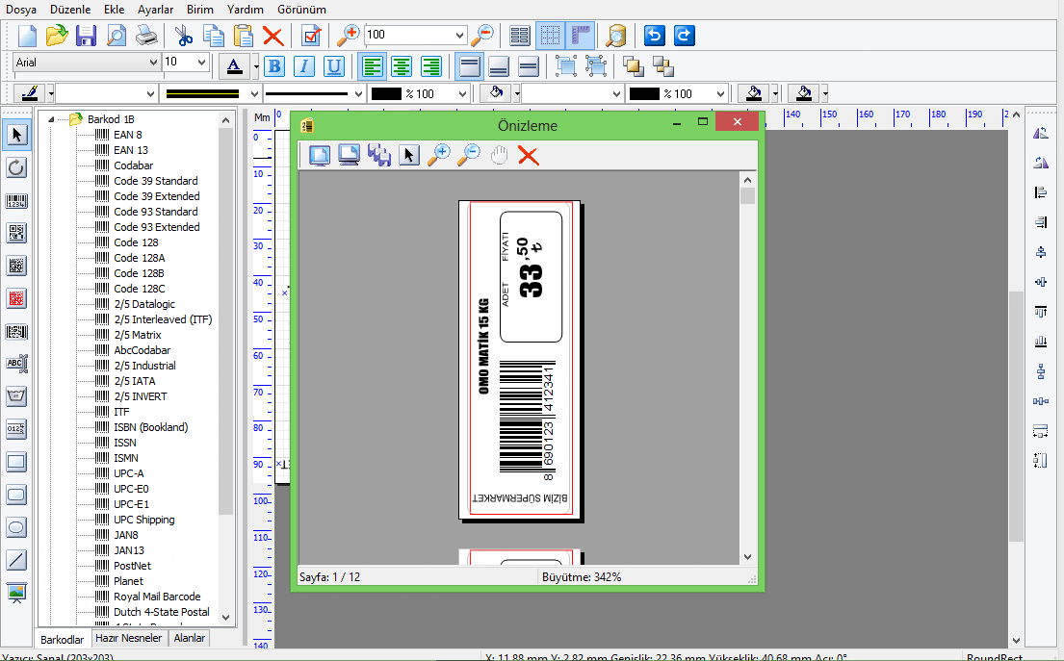This screenshot has height=661, width=1064.
Task: Toggle ruler display button
Action: tap(581, 36)
